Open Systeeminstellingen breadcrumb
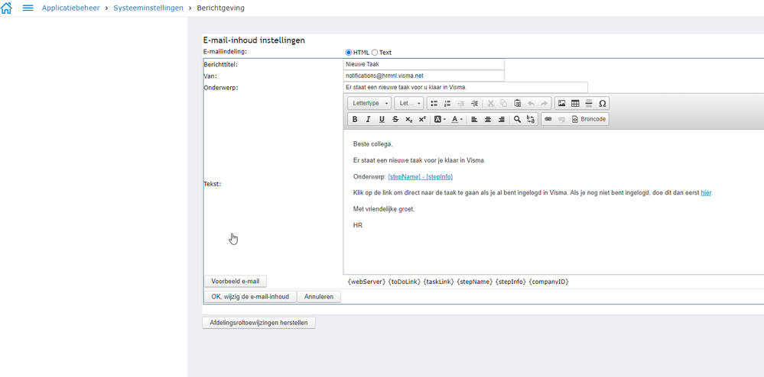The image size is (764, 377). tap(148, 8)
